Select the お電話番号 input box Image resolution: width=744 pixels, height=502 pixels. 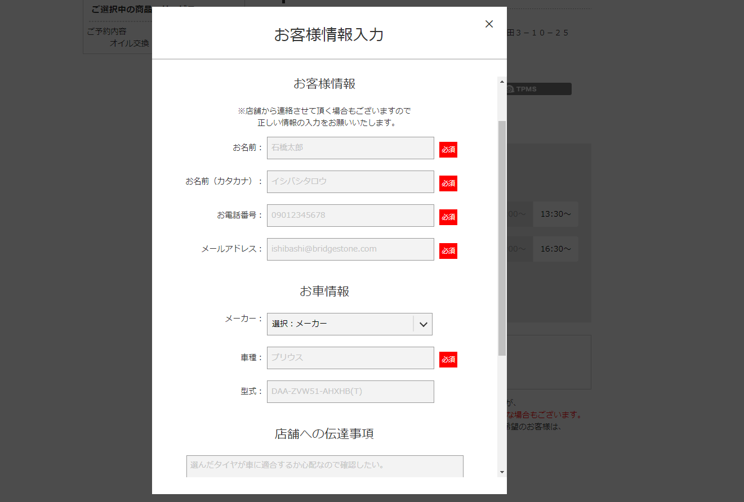pos(350,216)
